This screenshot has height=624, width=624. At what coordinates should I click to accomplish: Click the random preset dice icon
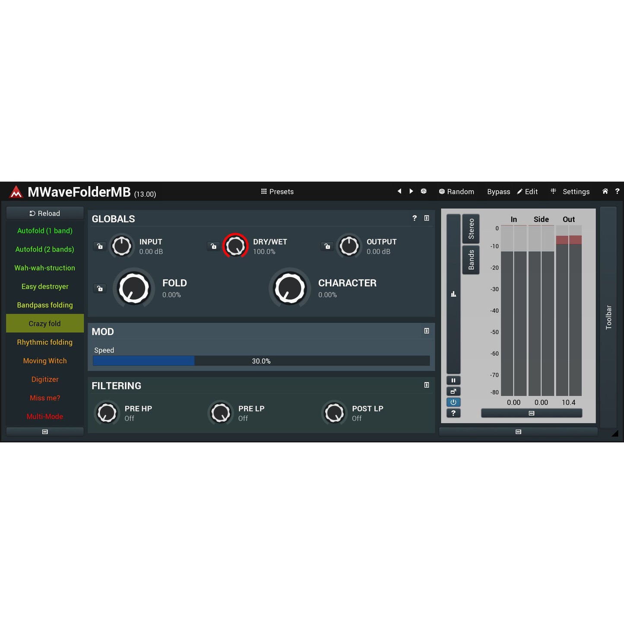pyautogui.click(x=424, y=191)
